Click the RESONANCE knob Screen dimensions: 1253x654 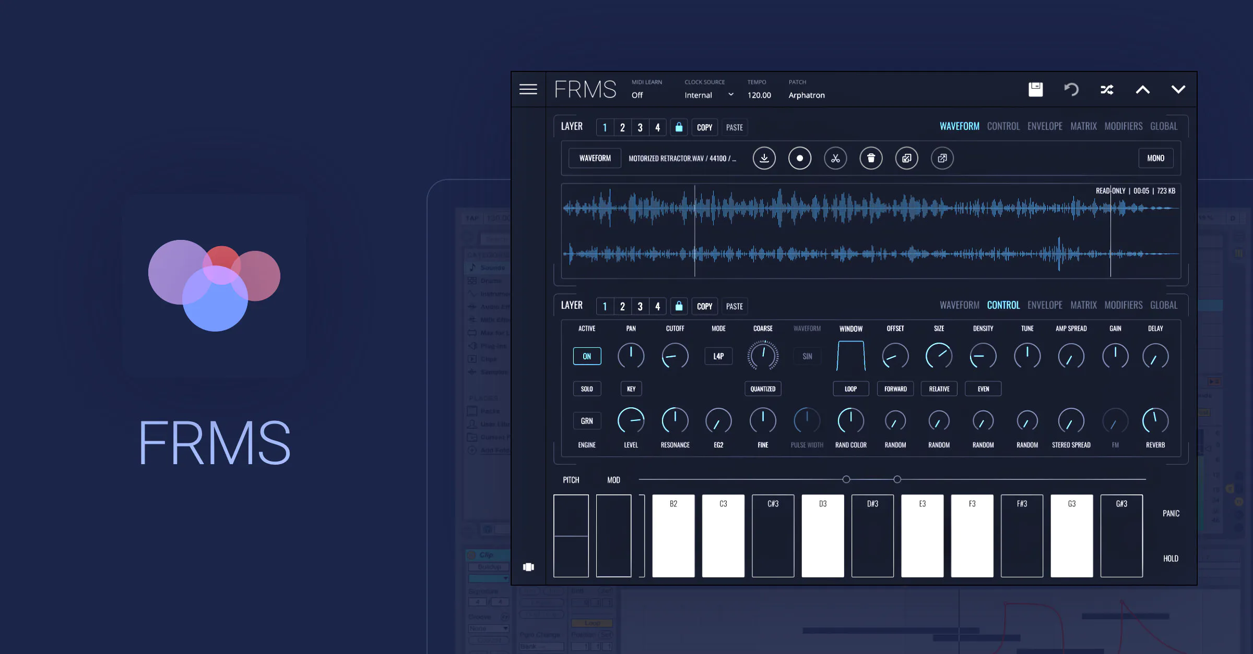point(675,421)
